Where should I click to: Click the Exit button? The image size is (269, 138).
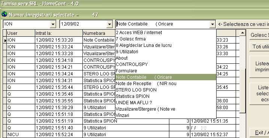[259, 133]
